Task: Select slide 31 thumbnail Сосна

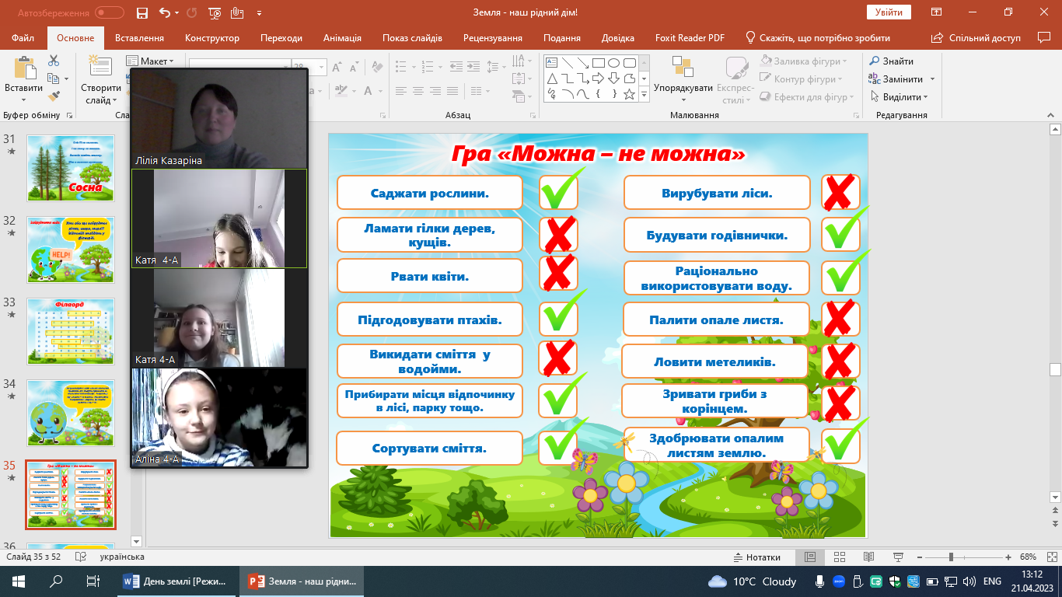Action: (71, 168)
